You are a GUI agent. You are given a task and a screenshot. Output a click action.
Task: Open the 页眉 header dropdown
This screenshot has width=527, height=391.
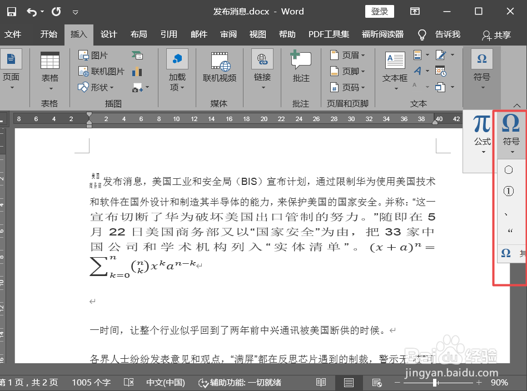coord(347,55)
